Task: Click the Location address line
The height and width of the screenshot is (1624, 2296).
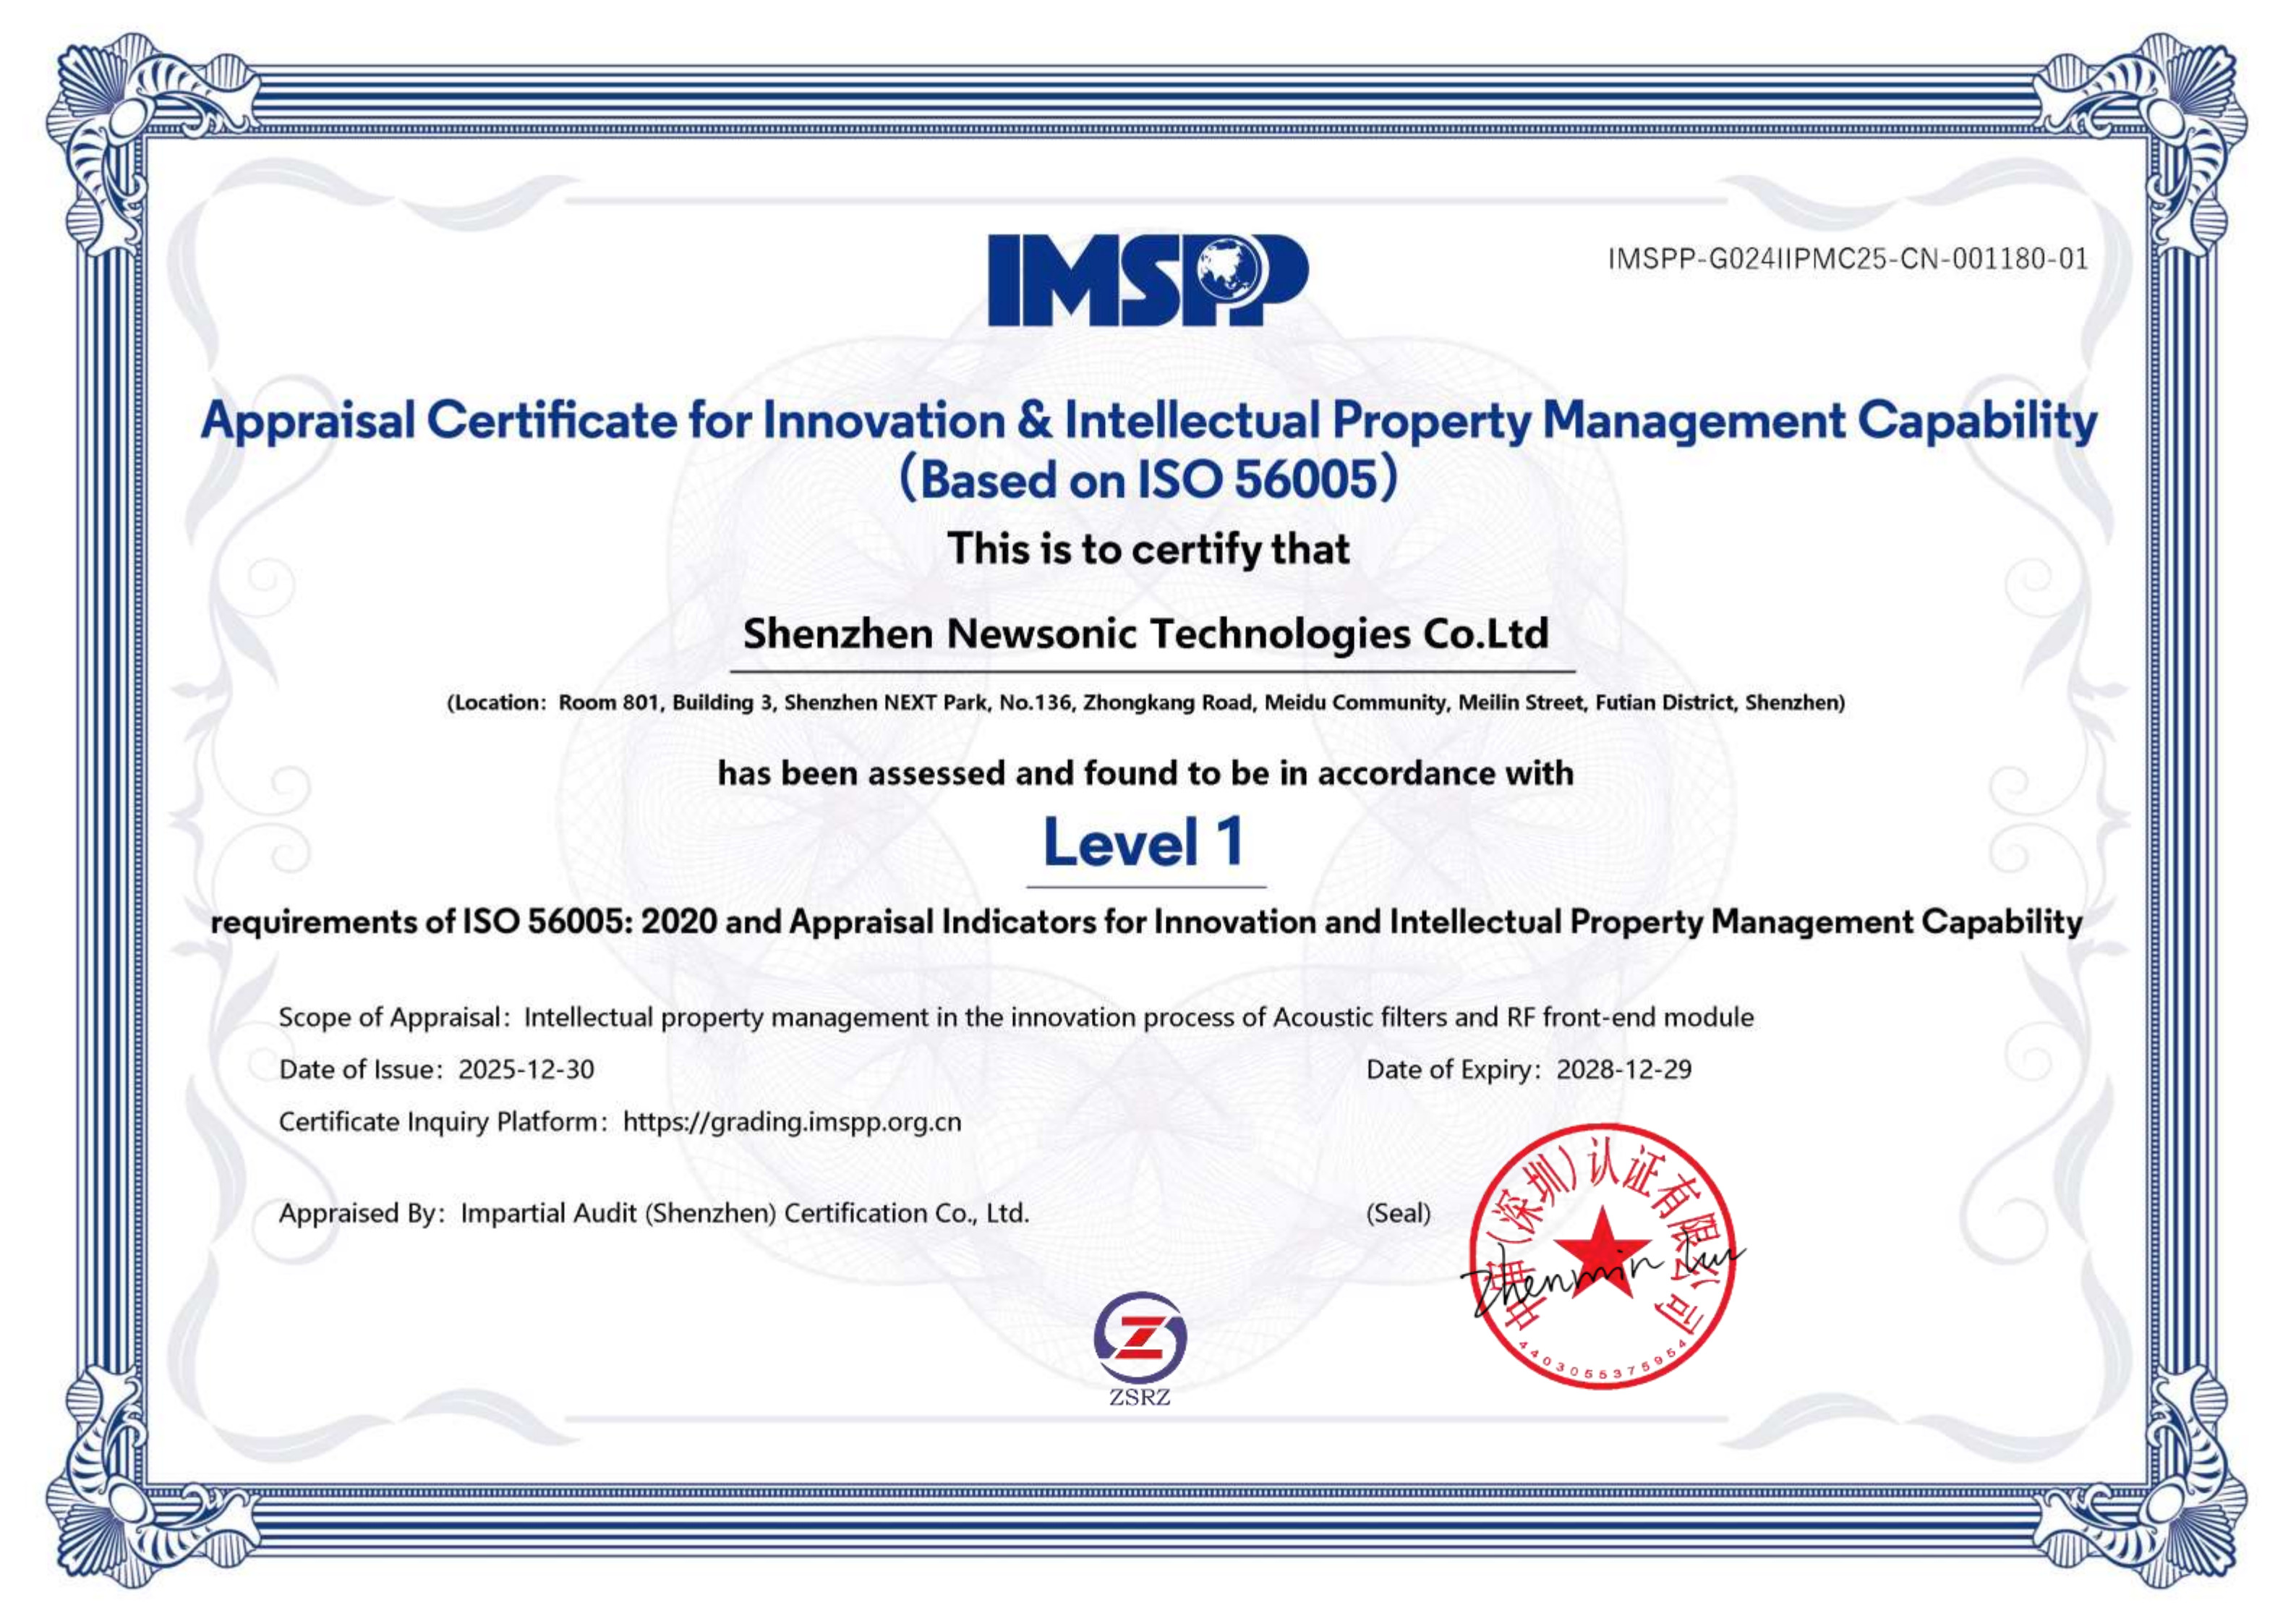Action: coord(1146,702)
